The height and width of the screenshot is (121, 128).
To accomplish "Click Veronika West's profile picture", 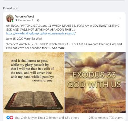I will point(10,18).
